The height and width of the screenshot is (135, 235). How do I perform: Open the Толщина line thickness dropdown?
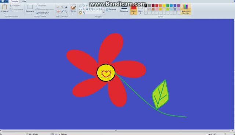point(124,10)
